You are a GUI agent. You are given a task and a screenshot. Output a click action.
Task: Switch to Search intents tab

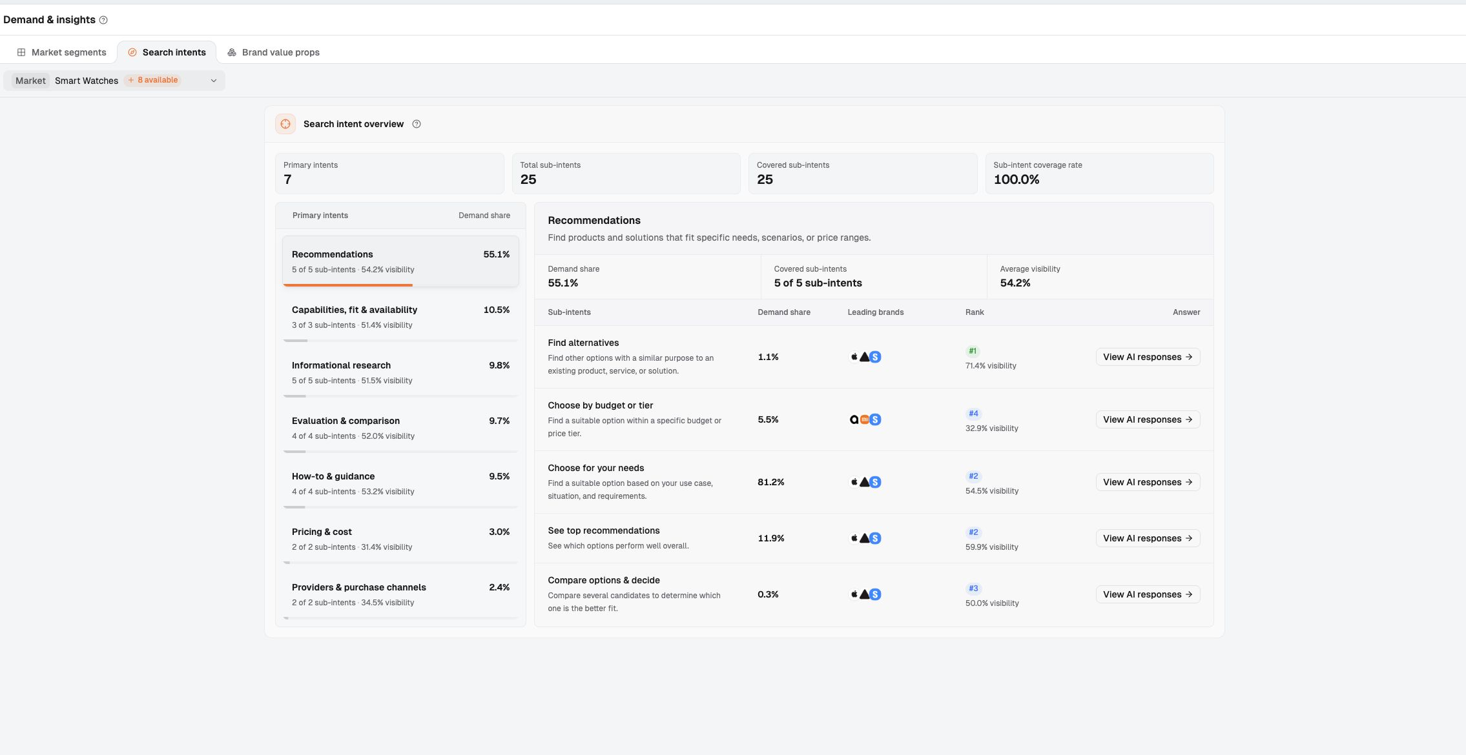pos(167,52)
